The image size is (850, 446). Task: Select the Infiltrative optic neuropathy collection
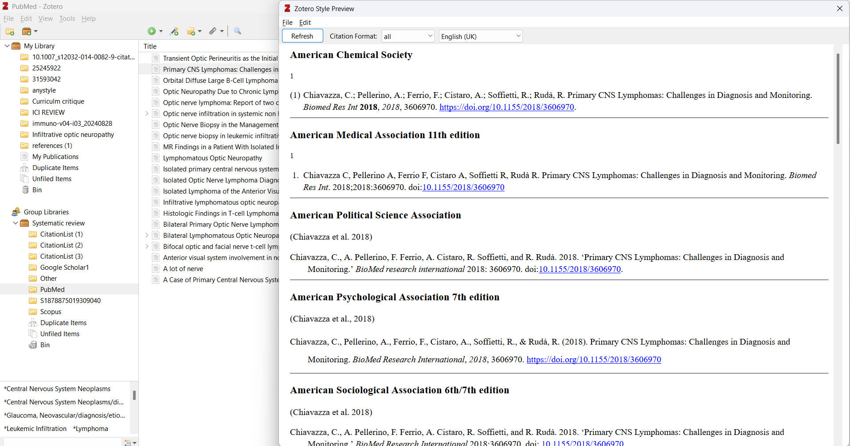tap(73, 134)
